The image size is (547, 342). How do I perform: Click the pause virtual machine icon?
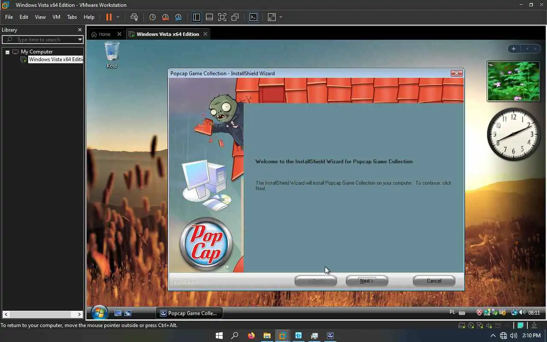109,17
